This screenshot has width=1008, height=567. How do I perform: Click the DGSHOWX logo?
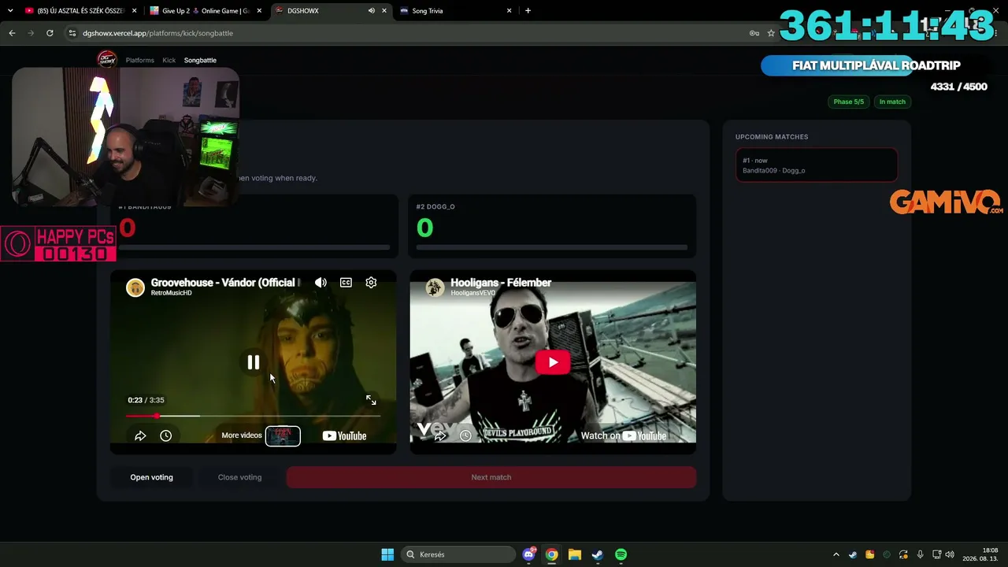[106, 59]
